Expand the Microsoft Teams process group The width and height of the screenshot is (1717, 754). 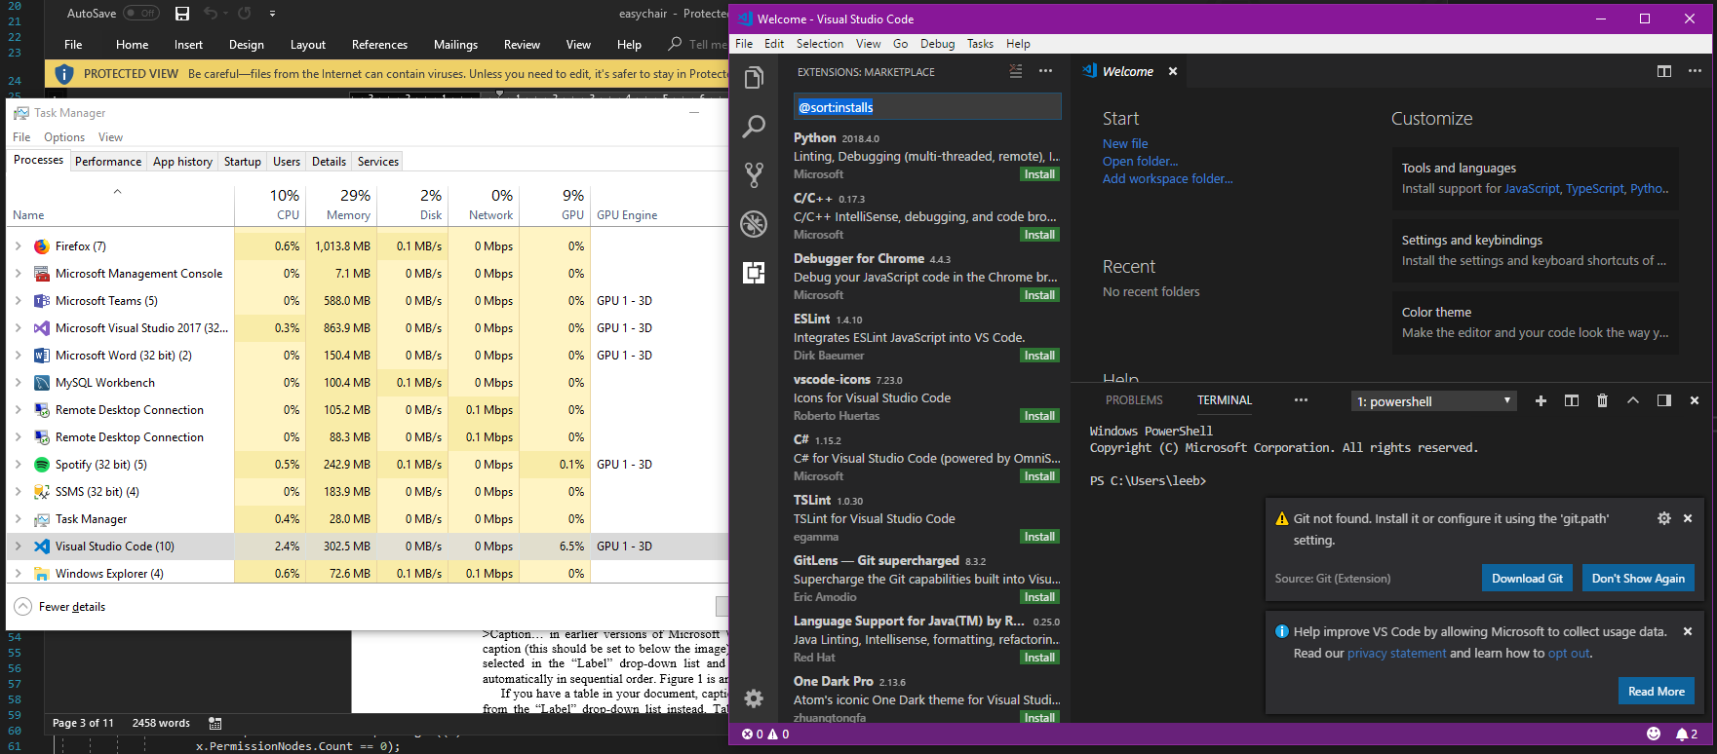point(18,301)
